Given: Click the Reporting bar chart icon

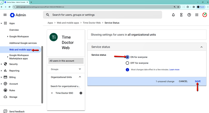Looking at the screenshot, I should tap(5, 70).
